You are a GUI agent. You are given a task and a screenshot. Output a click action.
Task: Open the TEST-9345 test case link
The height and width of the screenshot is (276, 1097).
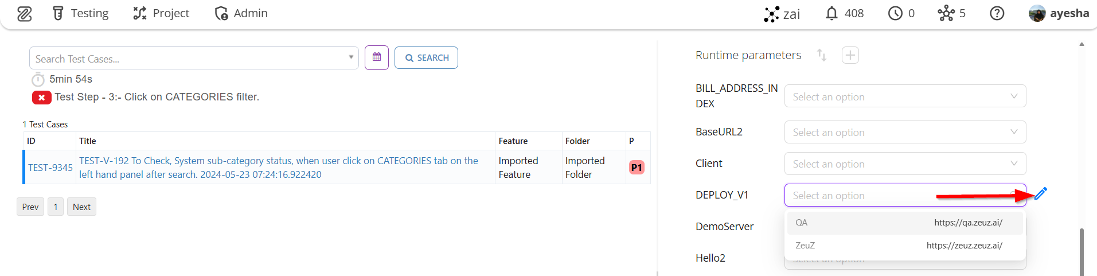pos(50,168)
